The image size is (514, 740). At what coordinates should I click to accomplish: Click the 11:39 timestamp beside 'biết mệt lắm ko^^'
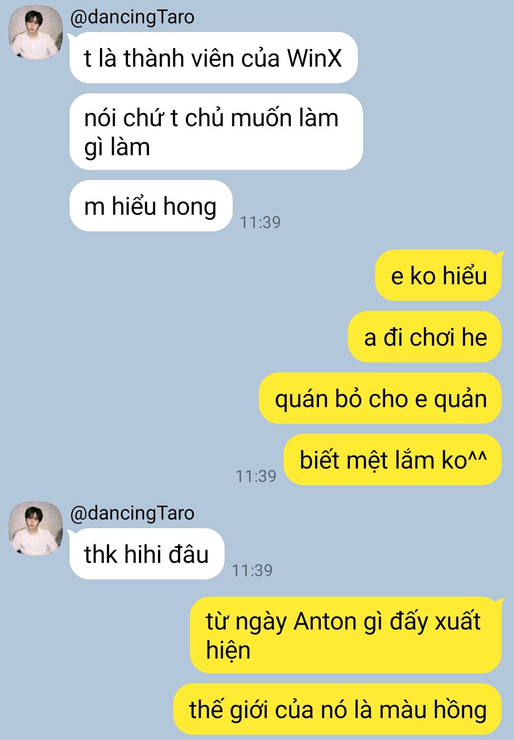[x=256, y=476]
